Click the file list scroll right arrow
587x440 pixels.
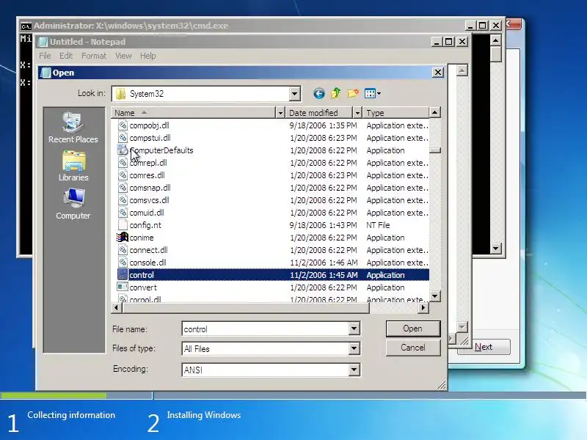tap(423, 307)
